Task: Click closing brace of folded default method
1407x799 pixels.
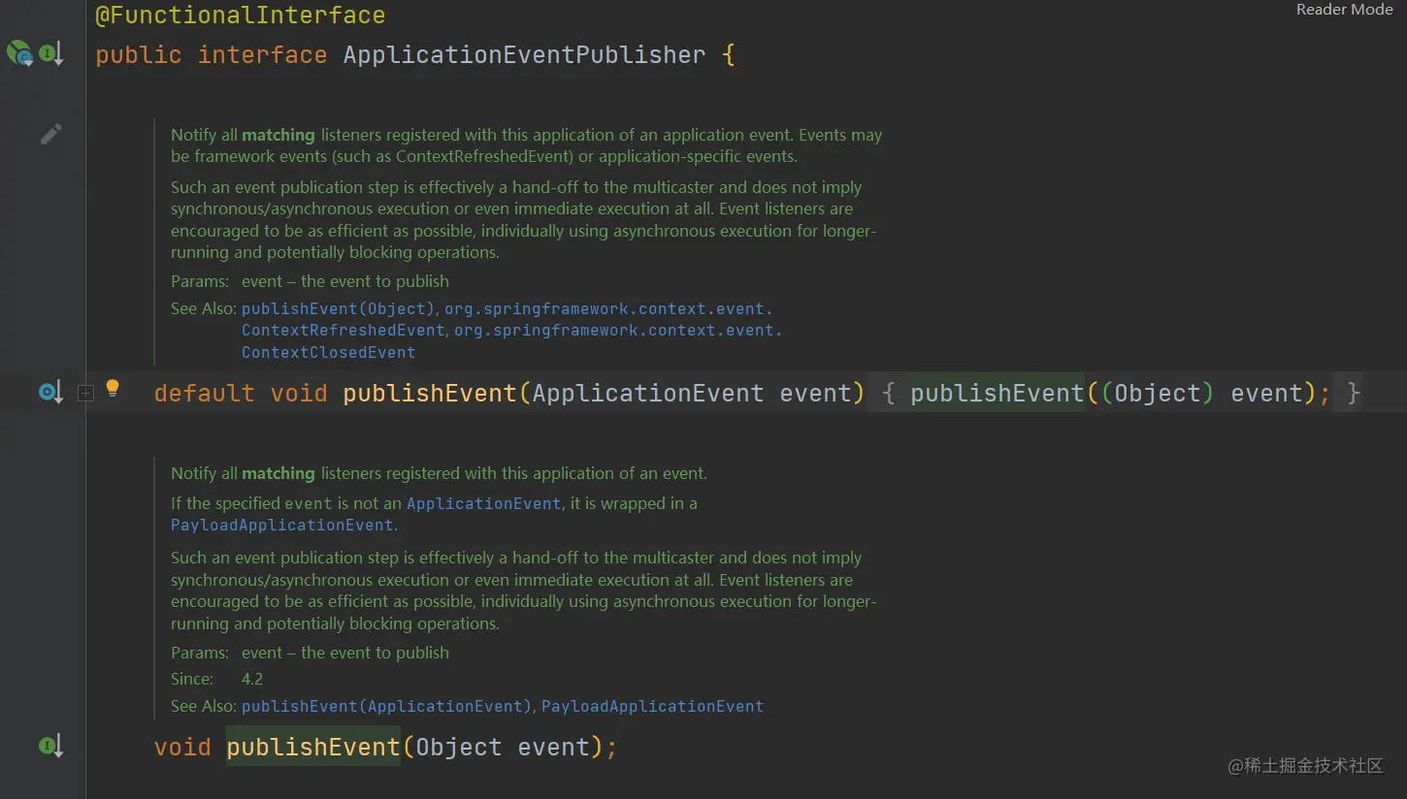Action: 1354,393
